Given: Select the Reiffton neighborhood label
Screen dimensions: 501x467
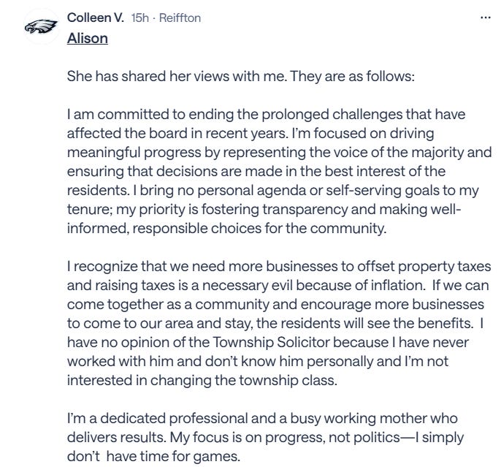Looking at the screenshot, I should point(180,17).
